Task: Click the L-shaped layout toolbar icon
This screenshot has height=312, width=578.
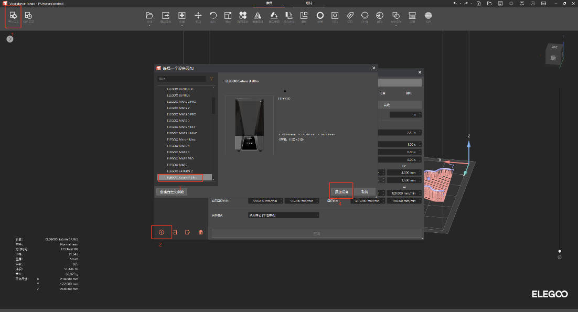Action: click(304, 15)
